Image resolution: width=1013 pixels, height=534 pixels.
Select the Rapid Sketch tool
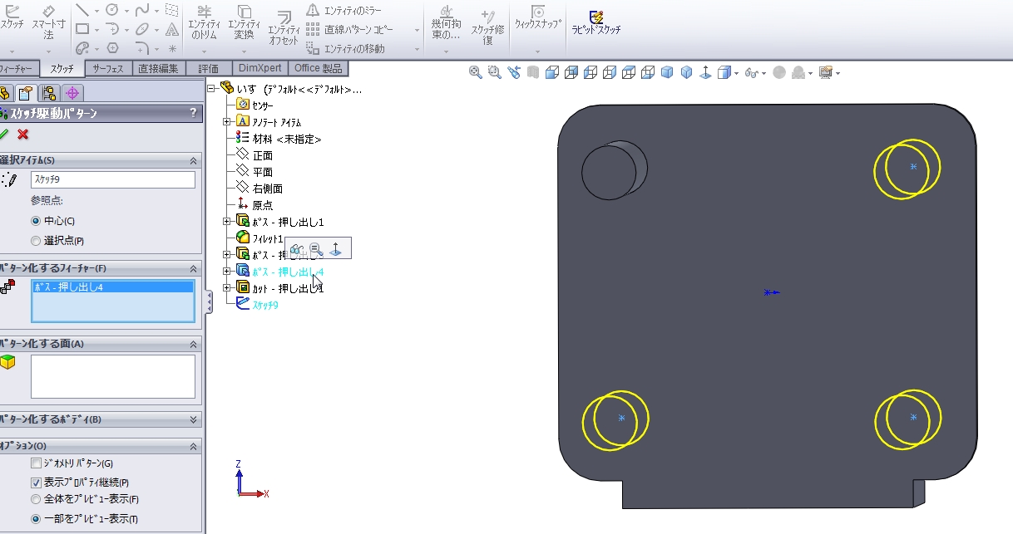595,22
